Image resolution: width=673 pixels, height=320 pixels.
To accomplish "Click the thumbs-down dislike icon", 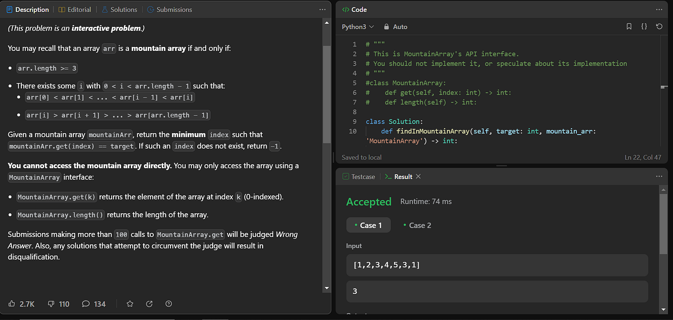I will point(51,304).
